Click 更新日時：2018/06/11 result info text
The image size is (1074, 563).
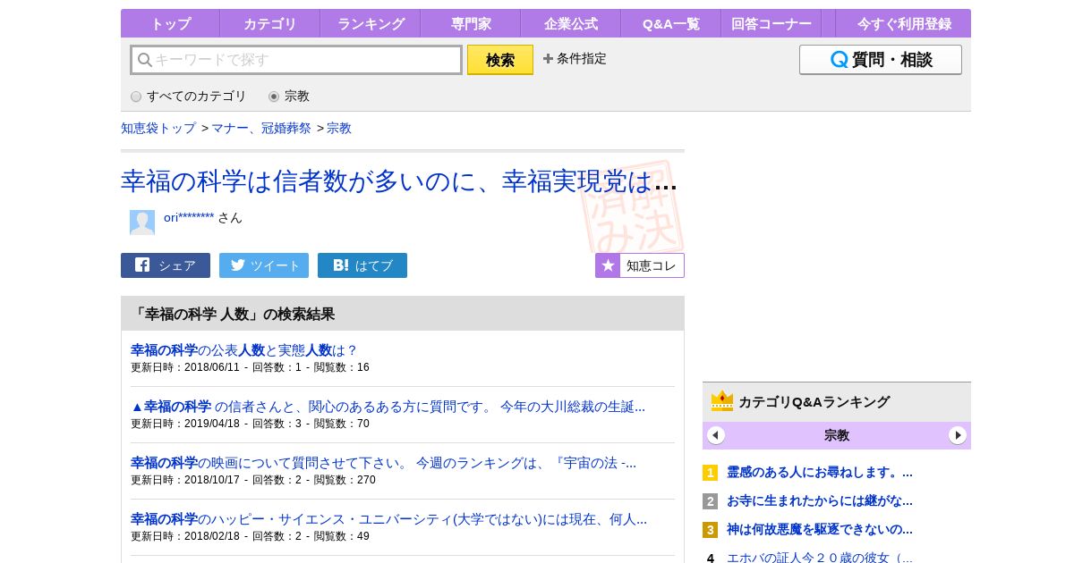coord(250,367)
